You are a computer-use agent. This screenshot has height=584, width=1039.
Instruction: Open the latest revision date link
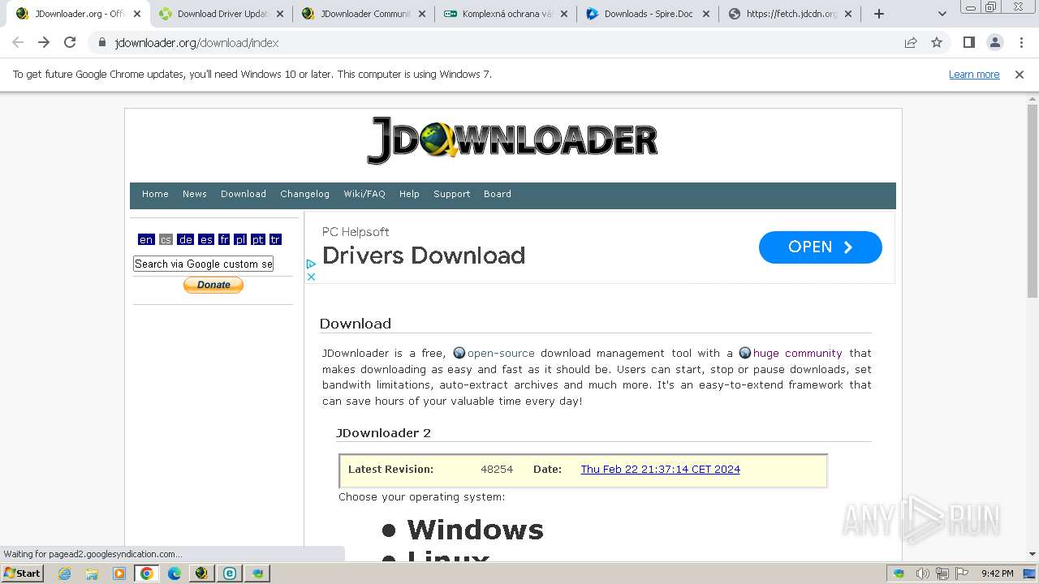tap(660, 469)
